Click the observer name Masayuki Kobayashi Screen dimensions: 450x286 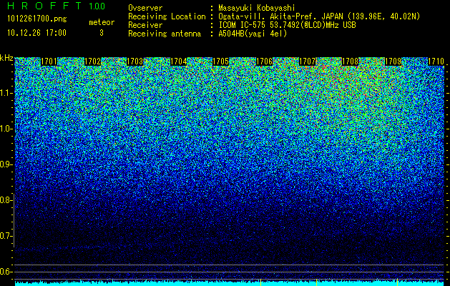257,8
